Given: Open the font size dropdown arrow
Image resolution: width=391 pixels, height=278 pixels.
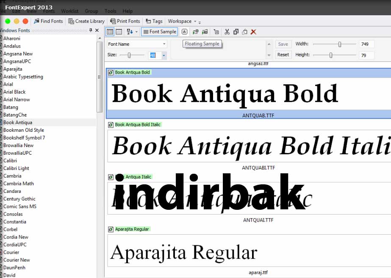Looking at the screenshot, I should [x=164, y=56].
